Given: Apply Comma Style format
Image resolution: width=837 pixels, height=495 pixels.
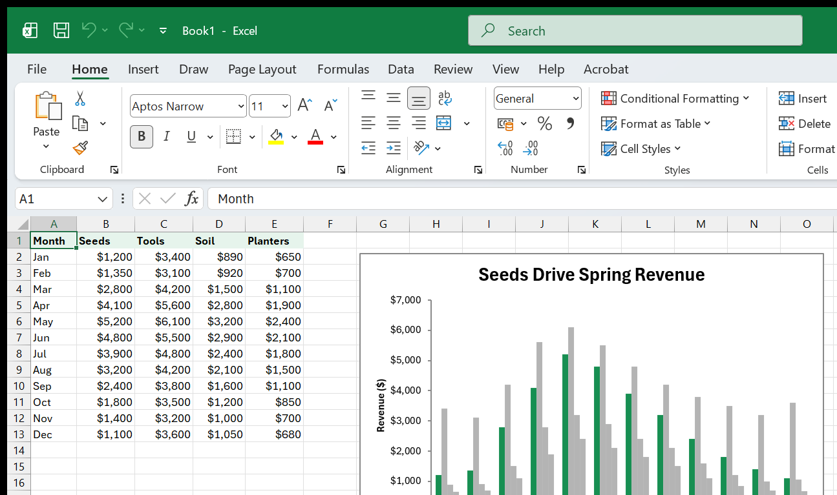Looking at the screenshot, I should click(570, 123).
